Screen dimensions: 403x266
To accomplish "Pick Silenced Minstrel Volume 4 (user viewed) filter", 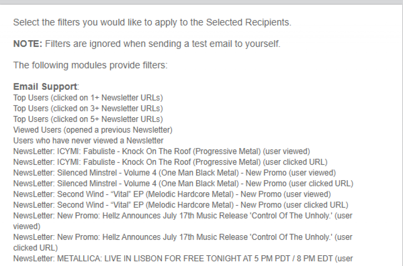I will [174, 173].
